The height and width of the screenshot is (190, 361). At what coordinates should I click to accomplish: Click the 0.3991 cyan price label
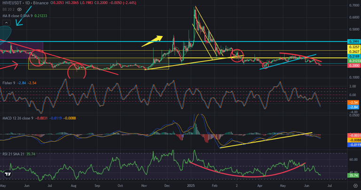[354, 42]
